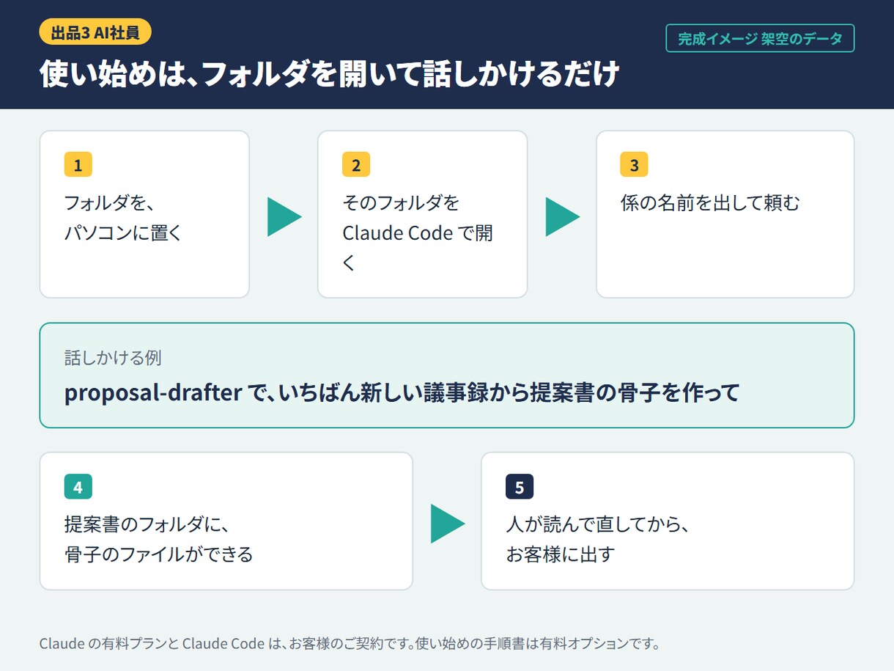Click the 出品3 AI社員 yellow badge

coord(95,32)
